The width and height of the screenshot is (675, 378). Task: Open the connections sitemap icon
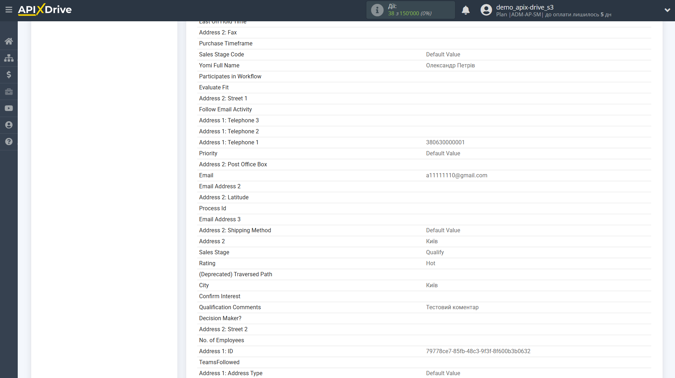point(9,58)
